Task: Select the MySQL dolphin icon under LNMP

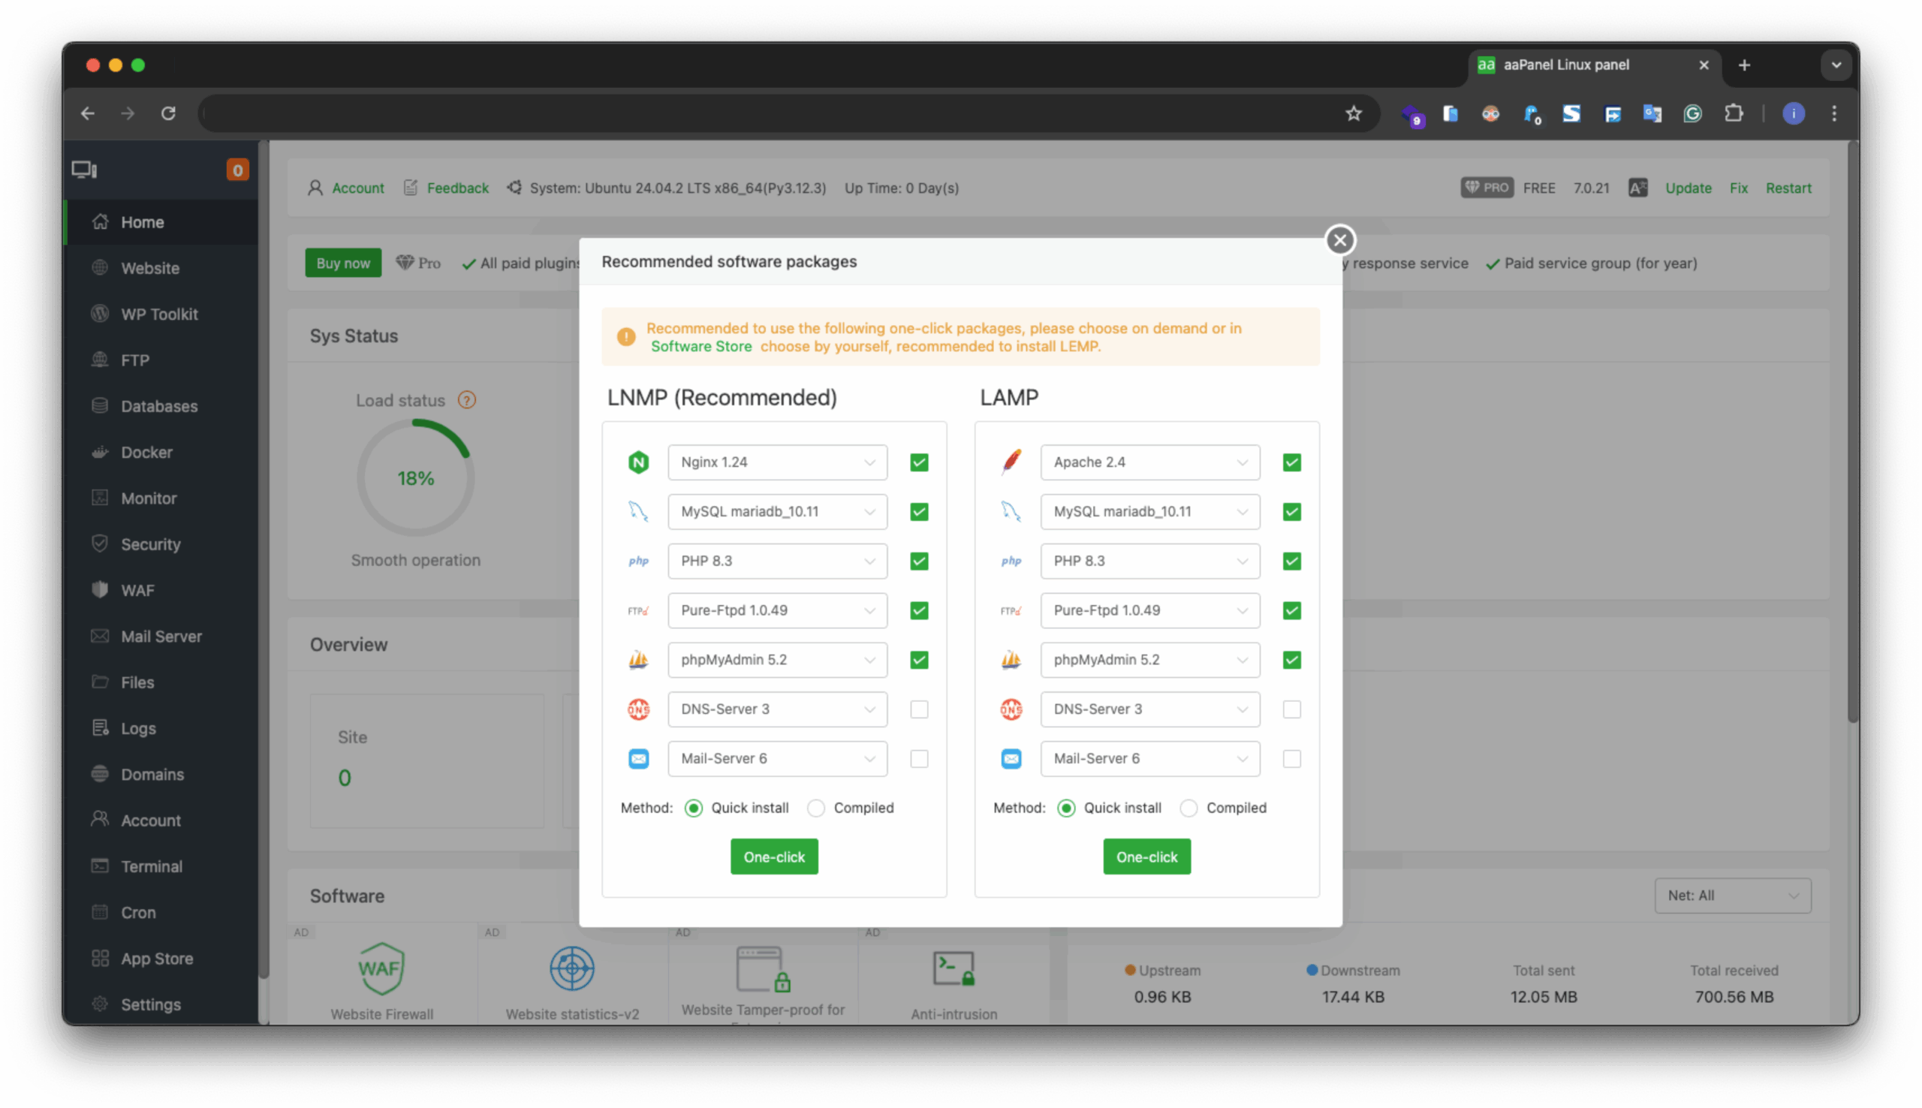Action: click(639, 511)
